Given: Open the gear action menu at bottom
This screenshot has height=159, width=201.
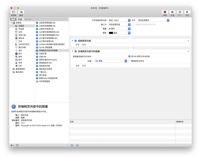Looking at the screenshot, I should pyautogui.click(x=13, y=145).
